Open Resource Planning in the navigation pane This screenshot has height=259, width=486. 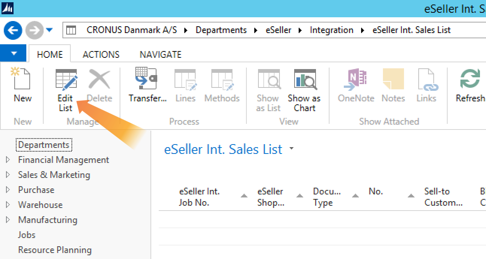coord(55,250)
